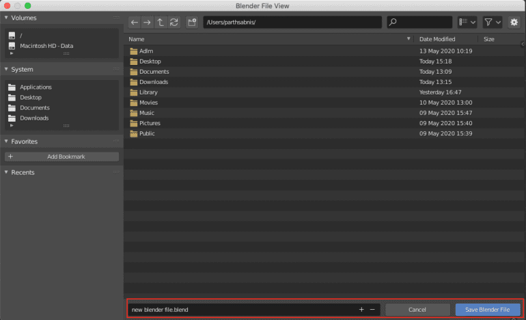Refresh the file list

(174, 23)
